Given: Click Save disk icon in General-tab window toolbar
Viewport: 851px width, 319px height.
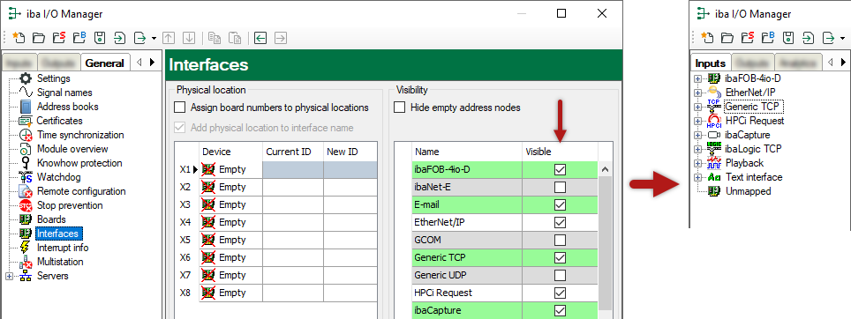Looking at the screenshot, I should pos(100,38).
